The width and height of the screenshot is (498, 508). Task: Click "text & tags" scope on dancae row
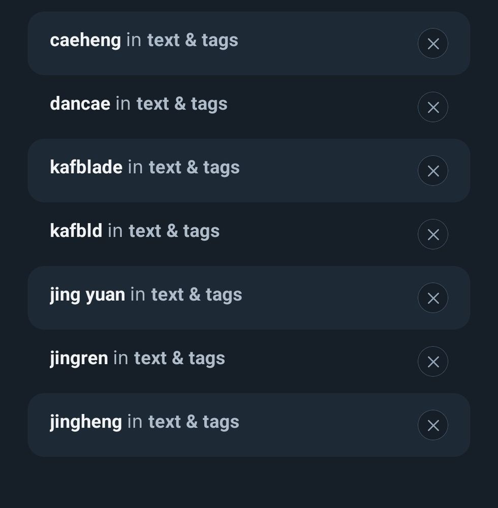tap(182, 104)
